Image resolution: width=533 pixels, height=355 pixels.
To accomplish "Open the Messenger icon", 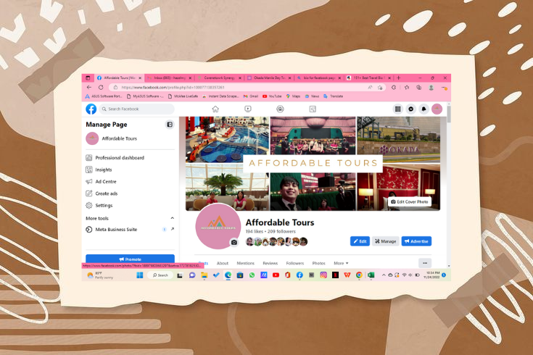I will 411,109.
